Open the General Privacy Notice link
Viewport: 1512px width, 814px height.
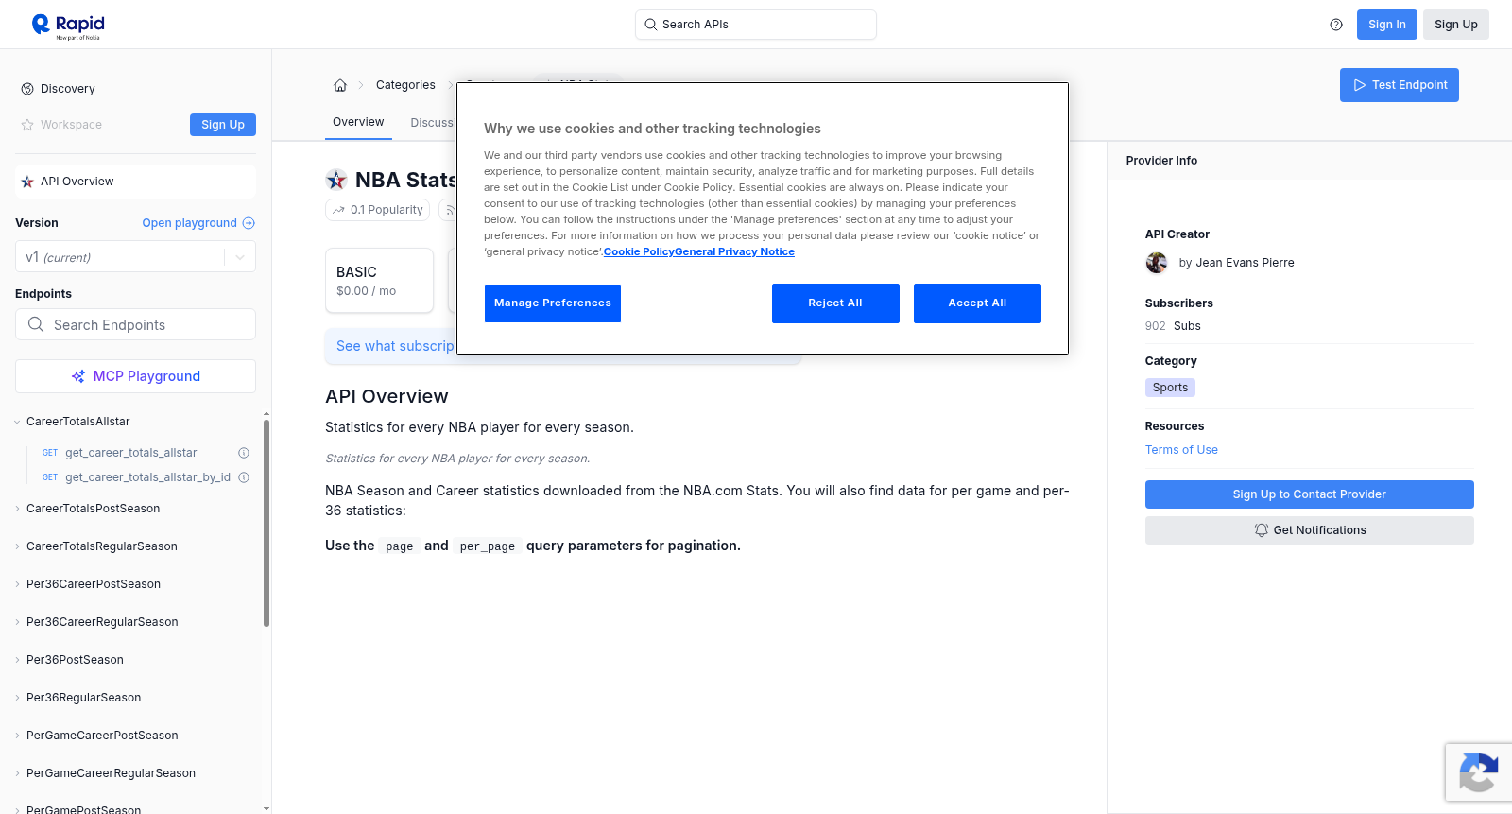[x=734, y=251]
